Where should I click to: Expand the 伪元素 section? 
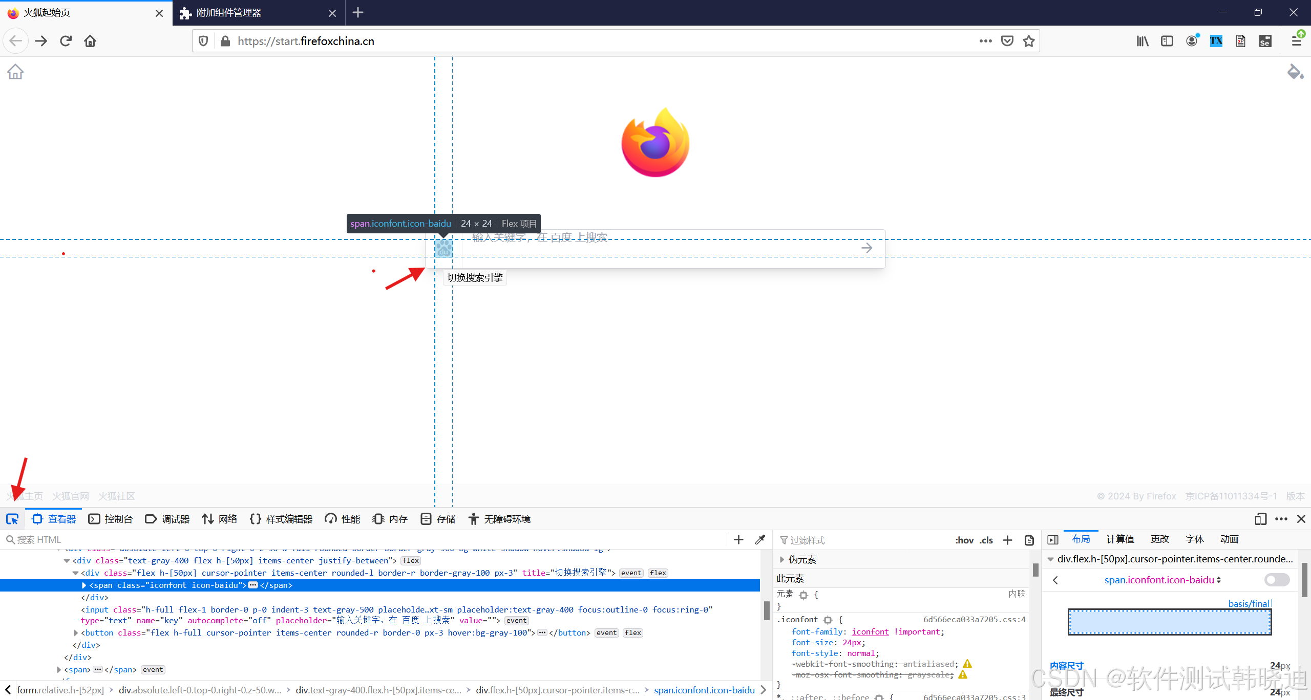[782, 559]
